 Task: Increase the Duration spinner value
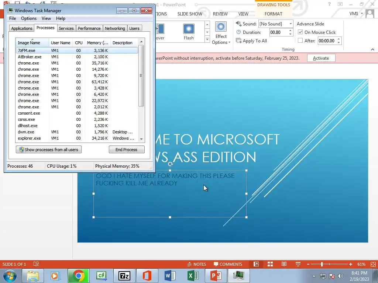point(290,30)
